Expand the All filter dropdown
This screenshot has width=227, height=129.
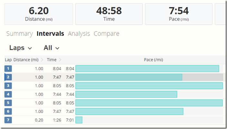52,48
